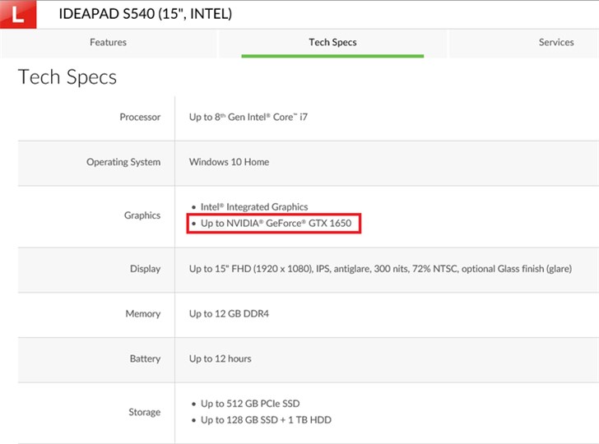The width and height of the screenshot is (599, 444).
Task: Select the Memory row label
Action: [x=142, y=314]
